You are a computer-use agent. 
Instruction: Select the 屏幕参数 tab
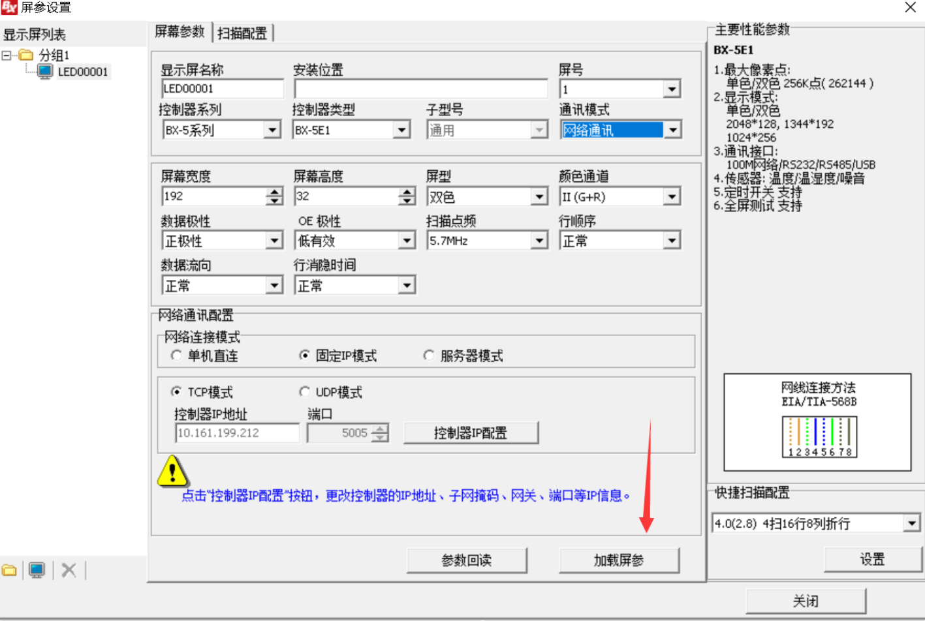[x=180, y=32]
